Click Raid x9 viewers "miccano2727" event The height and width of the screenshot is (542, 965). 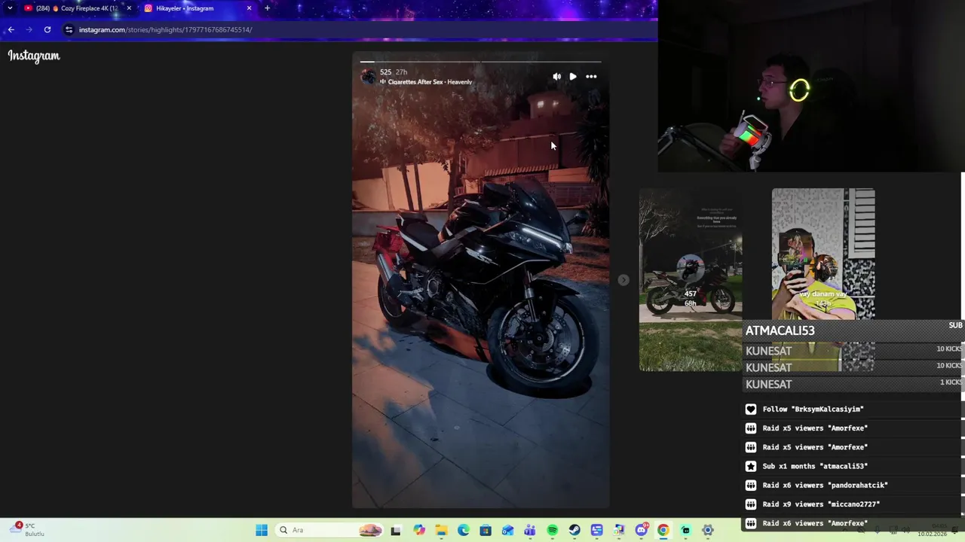click(853, 504)
